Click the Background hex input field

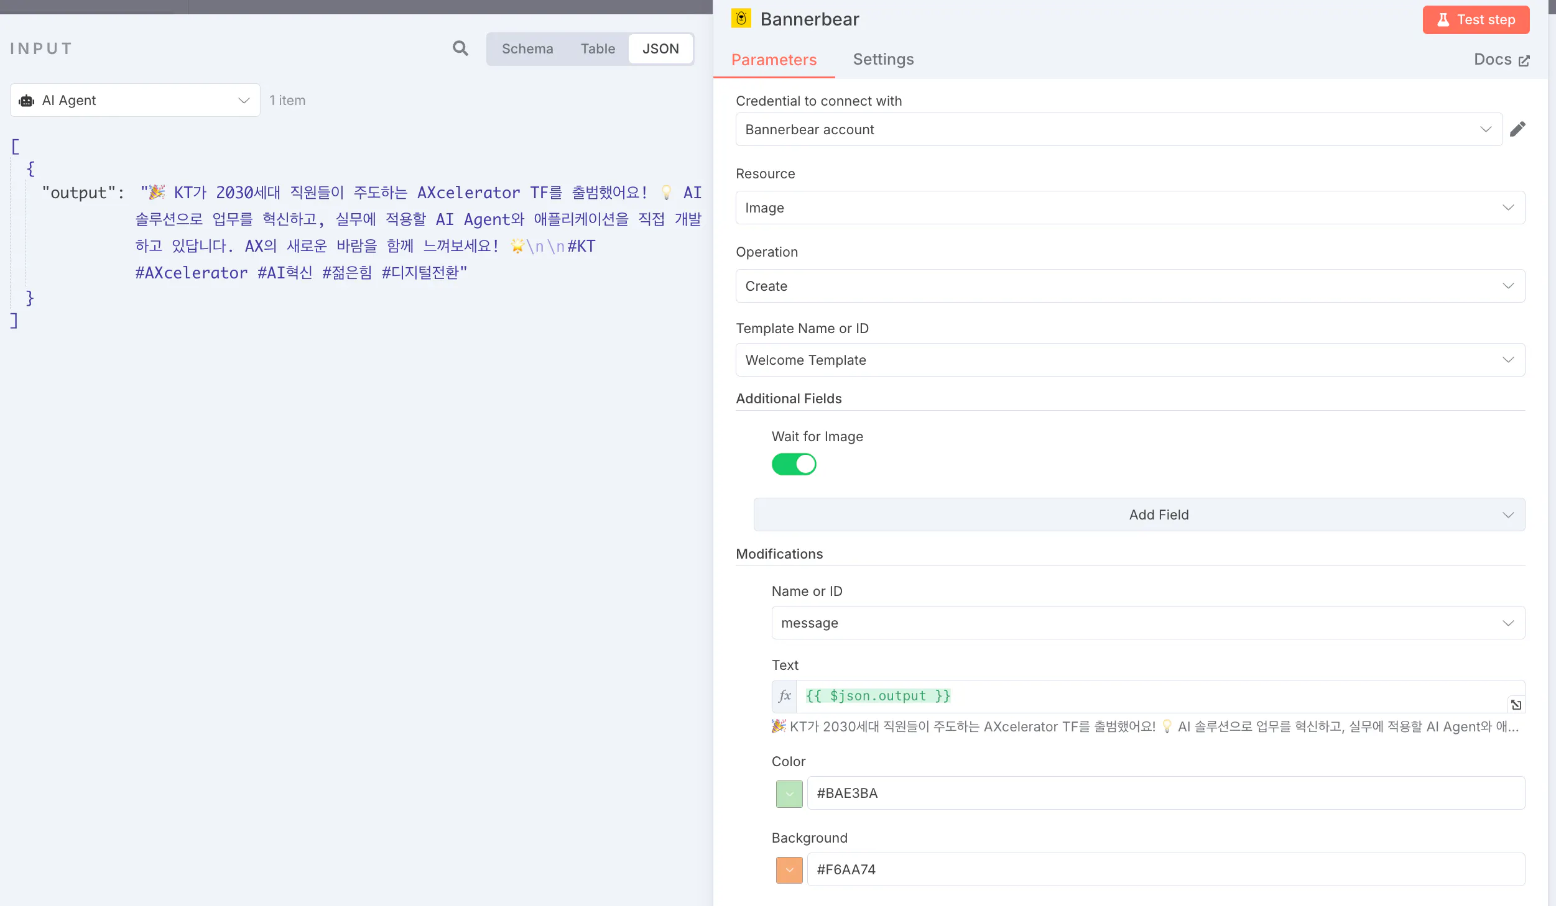tap(1166, 869)
